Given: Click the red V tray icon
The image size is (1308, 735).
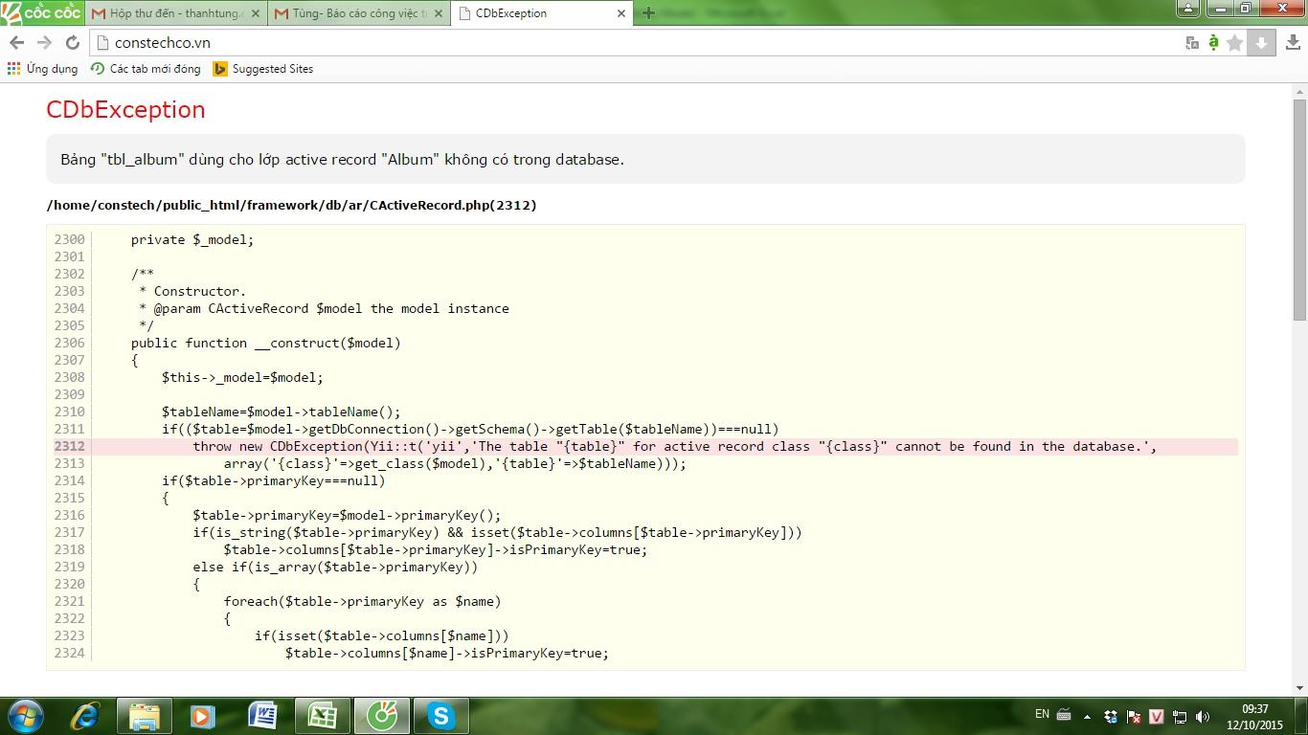Looking at the screenshot, I should (1157, 716).
